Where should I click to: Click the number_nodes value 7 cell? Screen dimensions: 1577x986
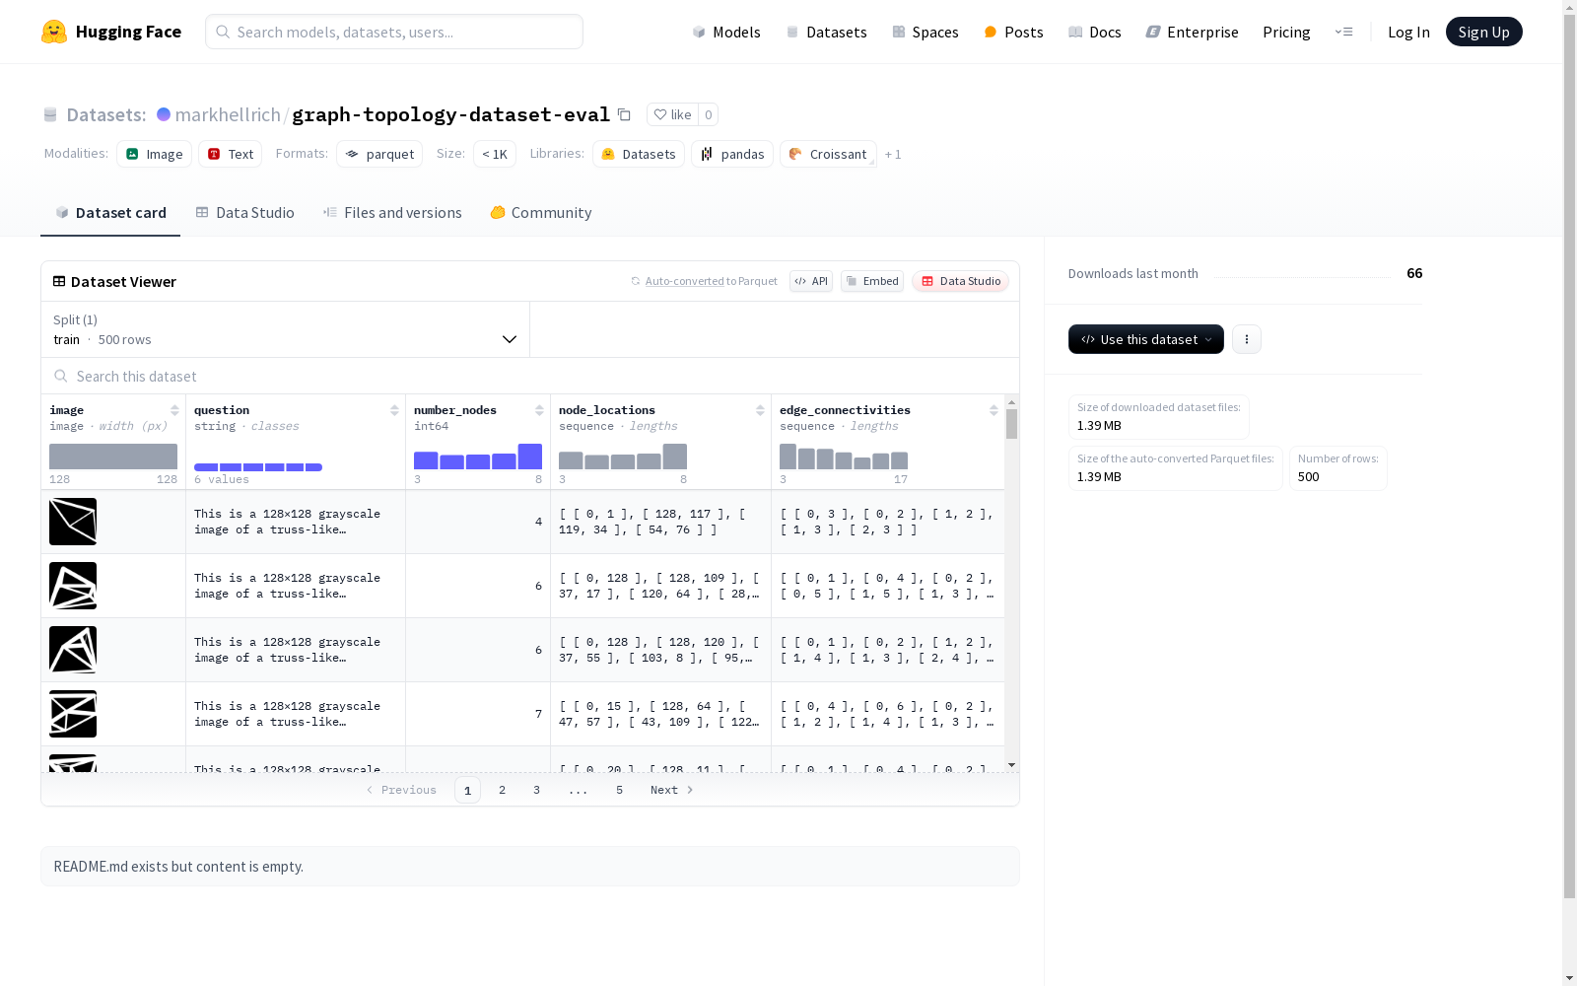point(478,714)
